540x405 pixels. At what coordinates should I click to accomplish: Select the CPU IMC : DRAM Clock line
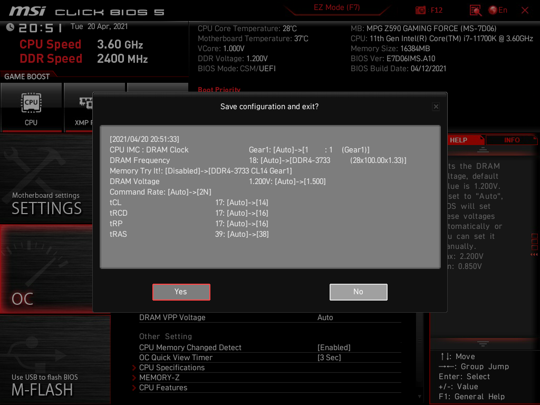(x=239, y=150)
